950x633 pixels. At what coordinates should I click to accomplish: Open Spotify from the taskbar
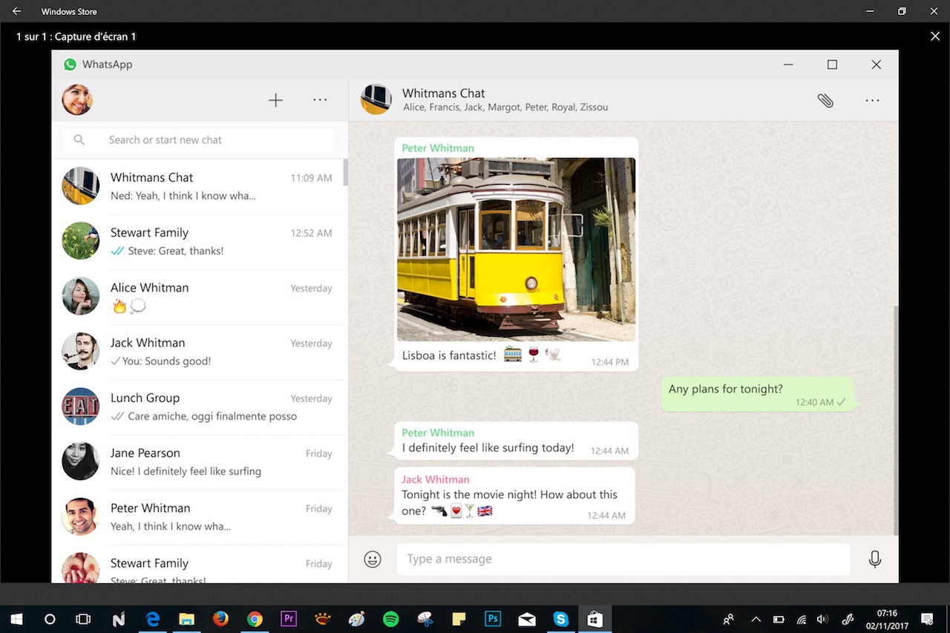pos(390,618)
